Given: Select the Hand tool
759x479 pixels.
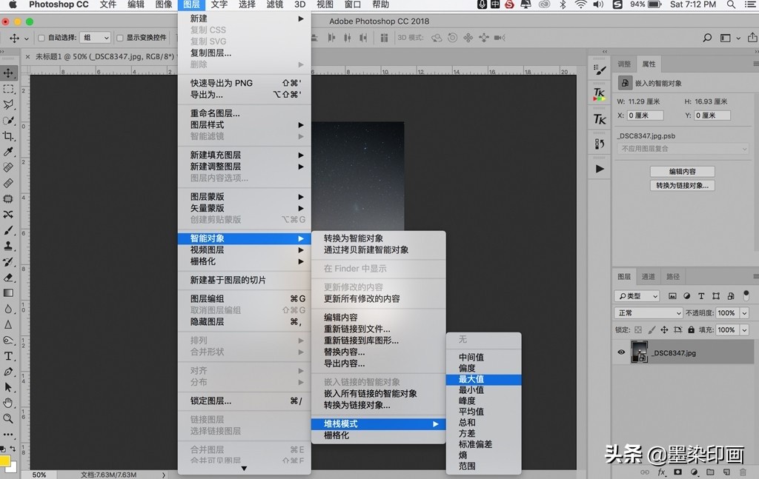Looking at the screenshot, I should pos(8,403).
